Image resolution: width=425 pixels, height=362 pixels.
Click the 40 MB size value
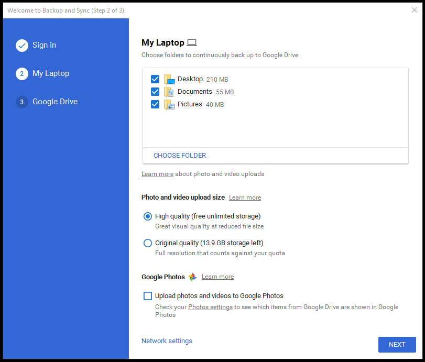(x=215, y=105)
